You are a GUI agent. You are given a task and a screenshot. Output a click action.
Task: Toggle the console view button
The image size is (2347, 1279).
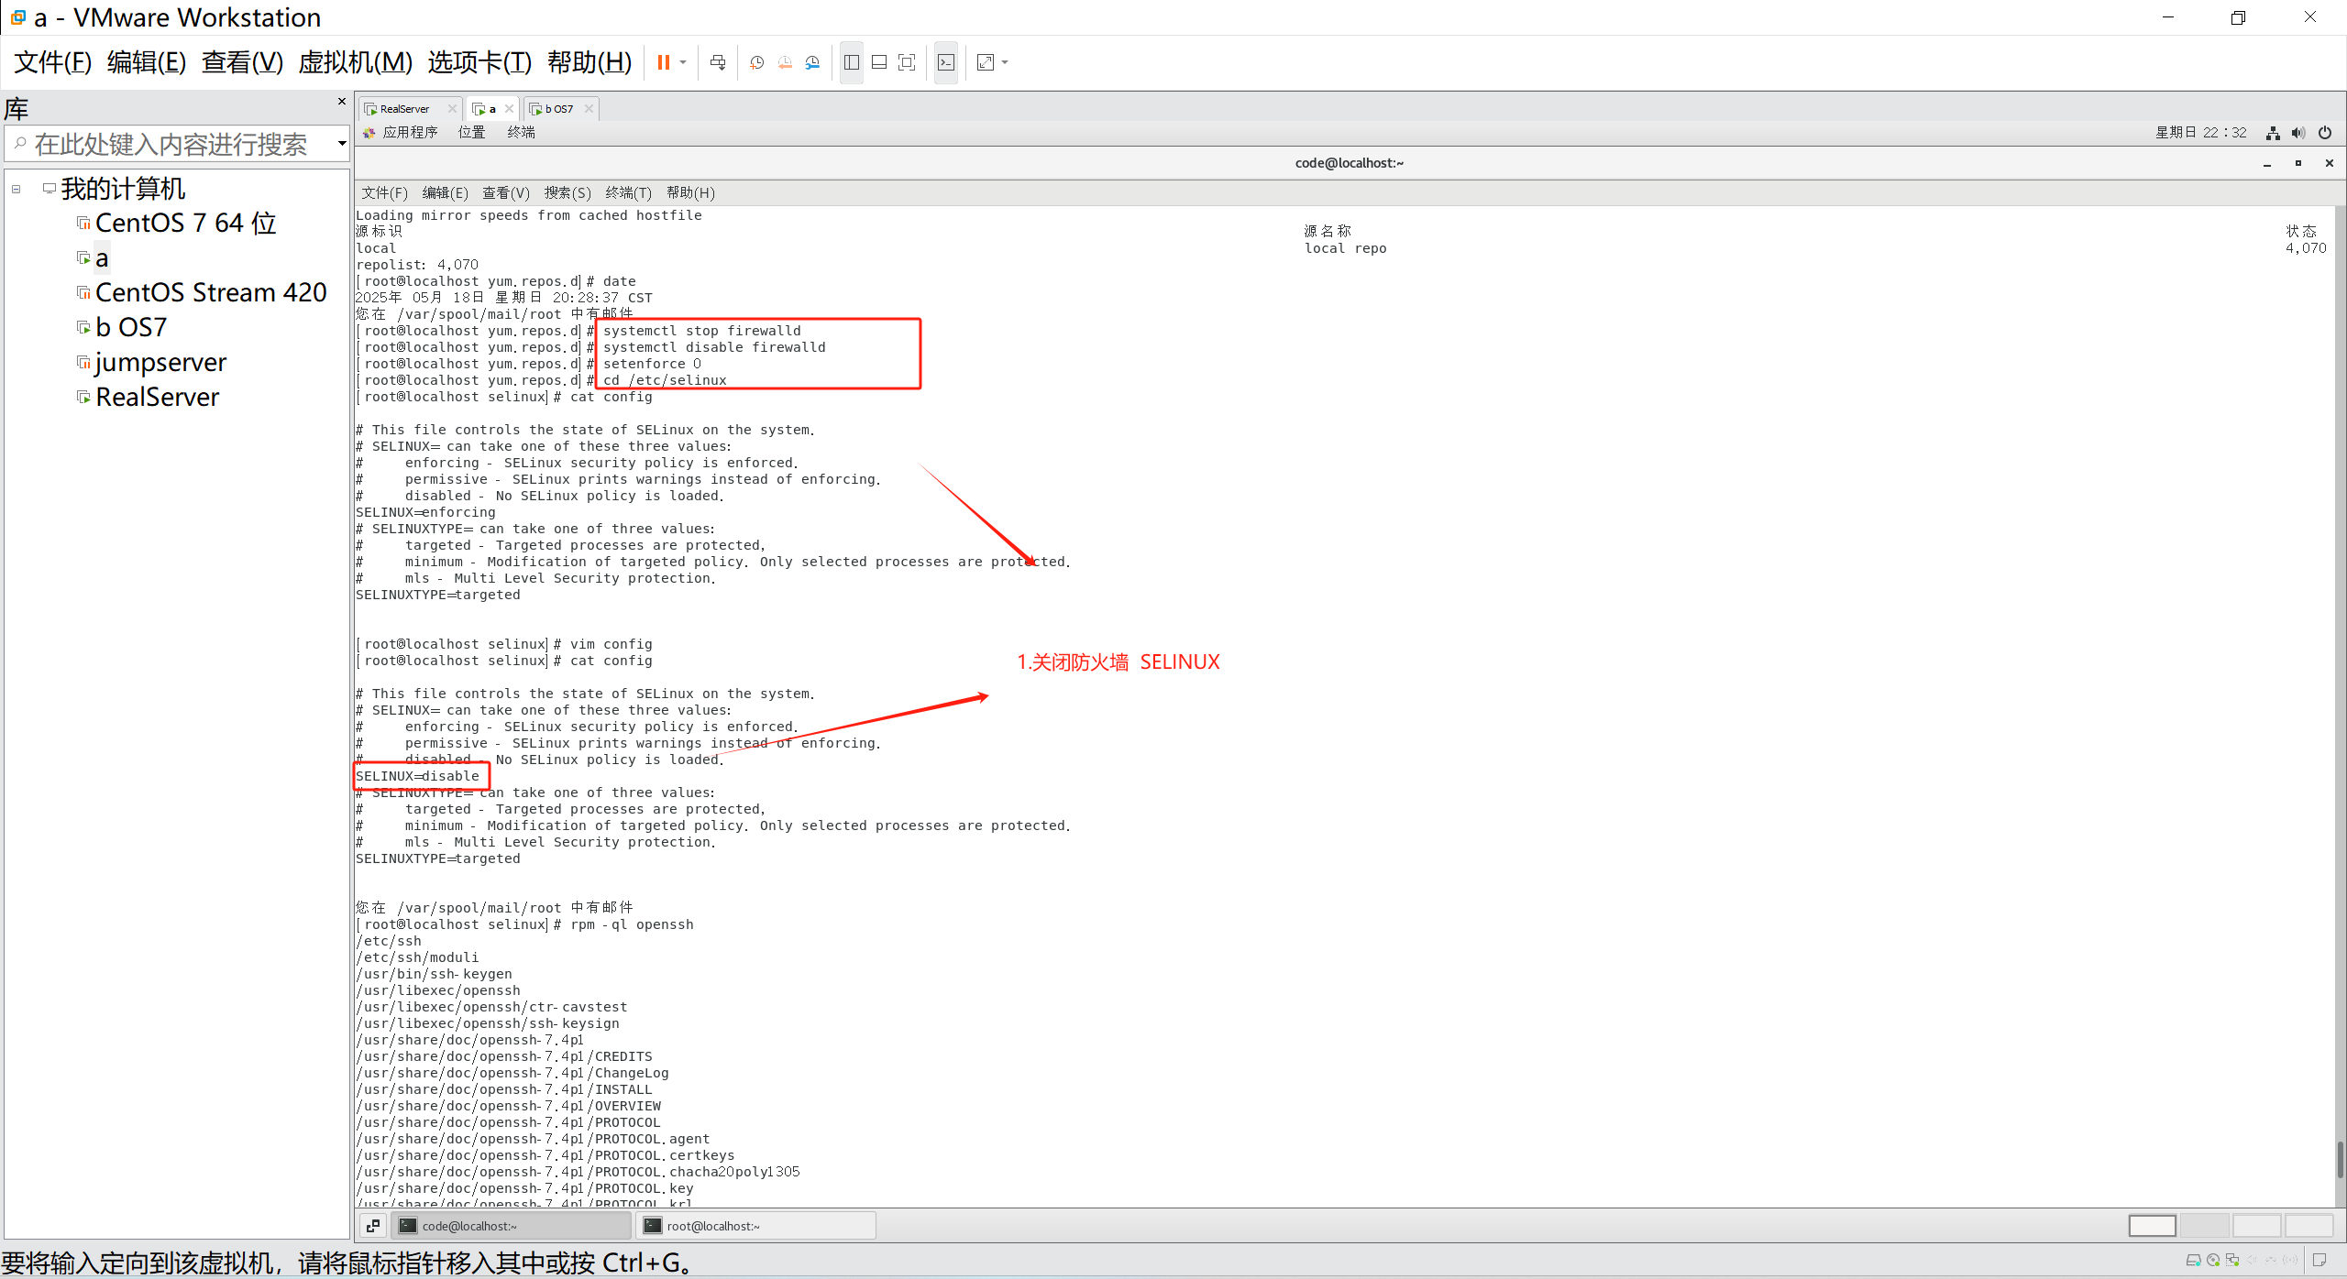click(946, 62)
